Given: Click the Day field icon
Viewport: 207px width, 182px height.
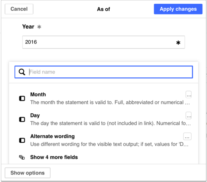Looking at the screenshot, I should pyautogui.click(x=22, y=120).
